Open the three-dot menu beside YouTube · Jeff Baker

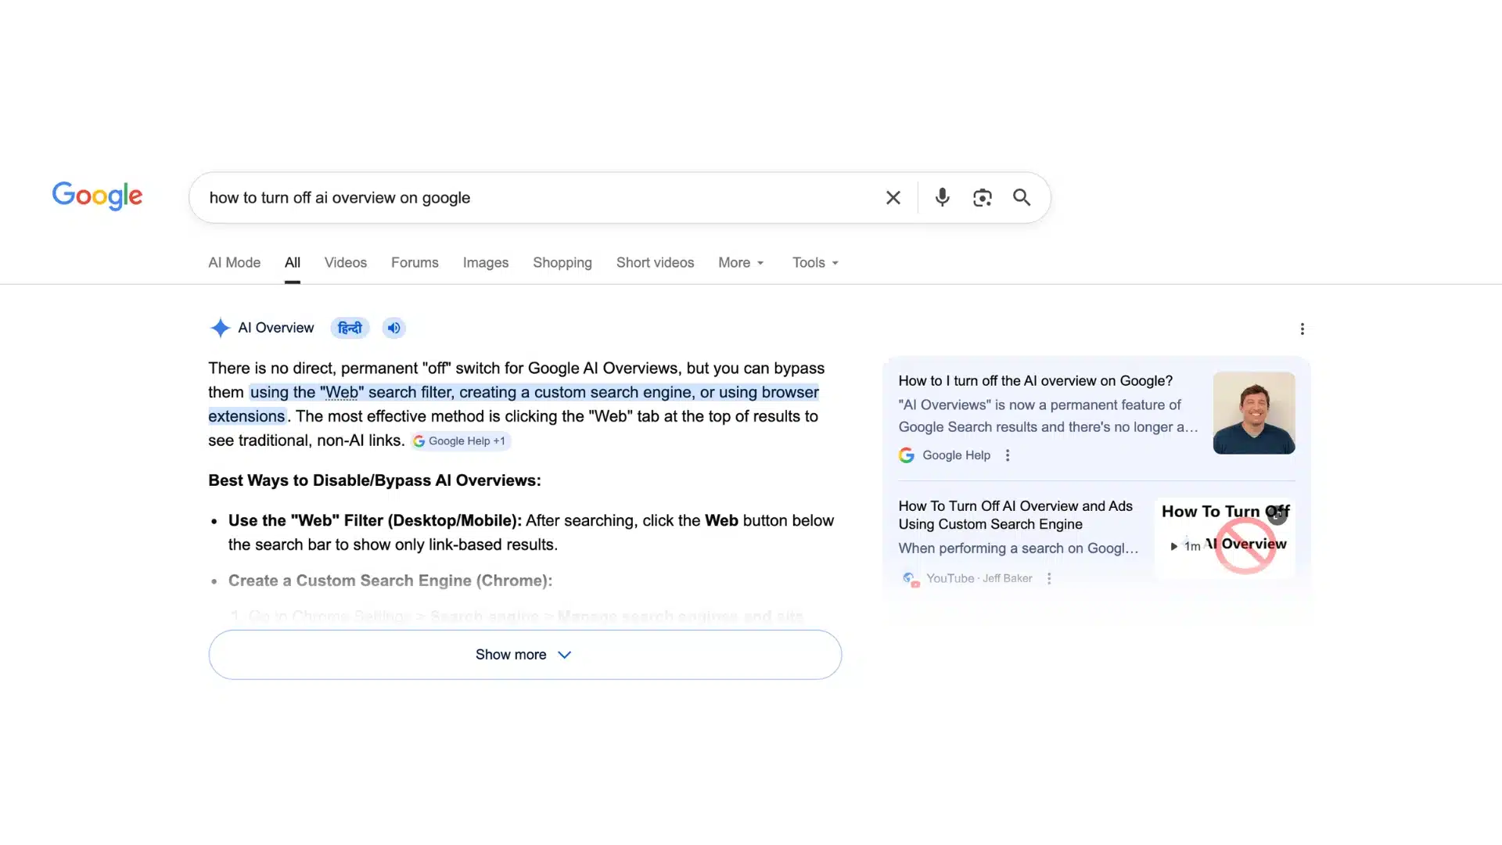(x=1049, y=578)
